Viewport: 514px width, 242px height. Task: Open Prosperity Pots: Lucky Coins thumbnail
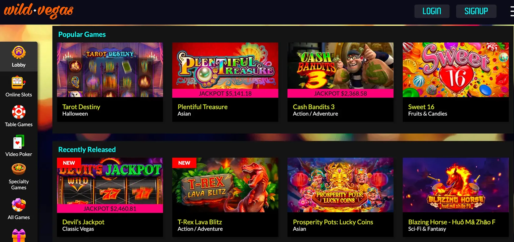340,185
